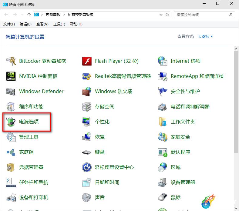Click the control panel icon in address bar
239x211 pixels.
(36, 15)
